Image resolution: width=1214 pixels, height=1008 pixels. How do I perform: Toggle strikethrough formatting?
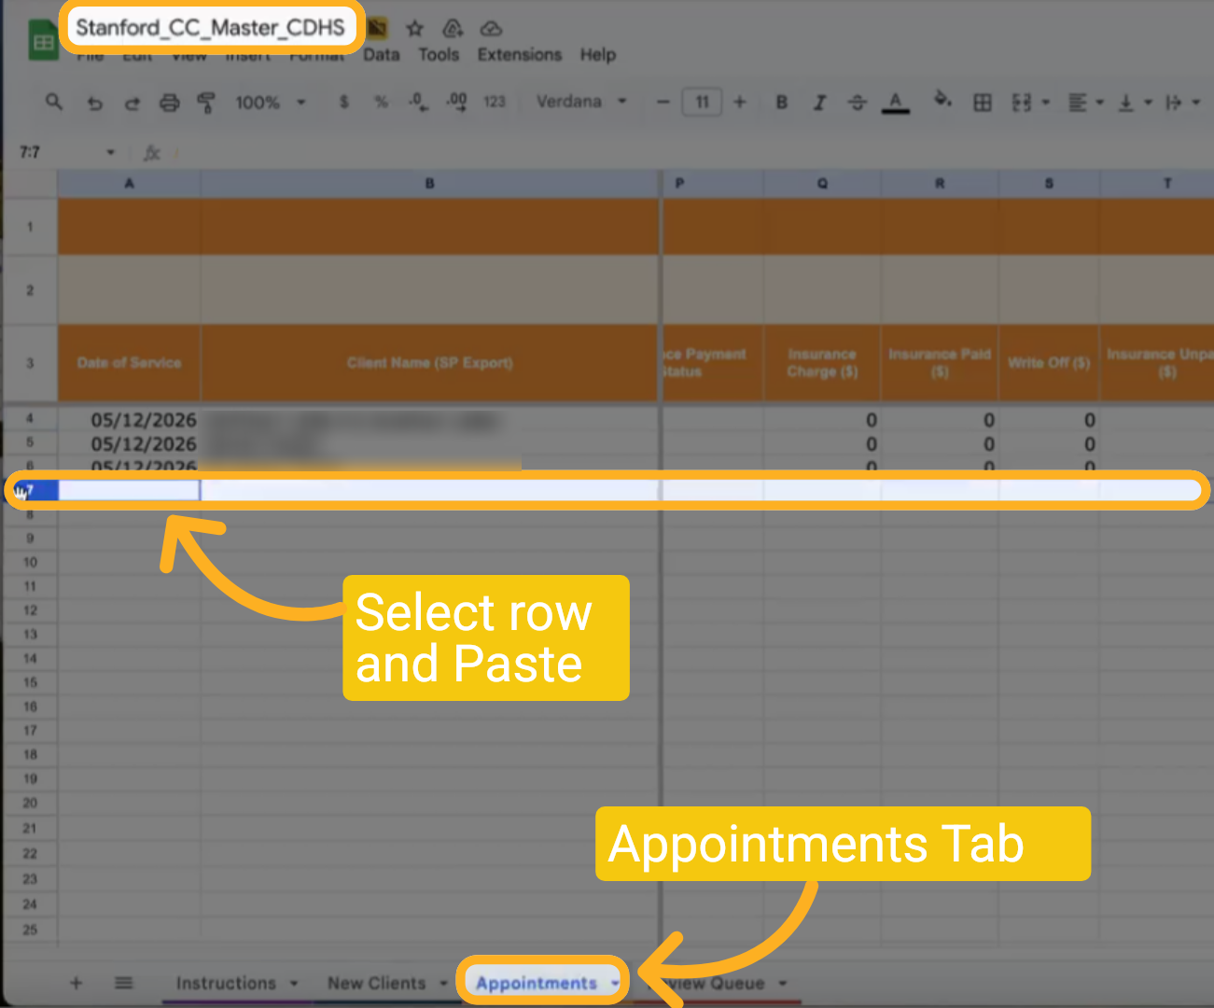click(x=858, y=102)
